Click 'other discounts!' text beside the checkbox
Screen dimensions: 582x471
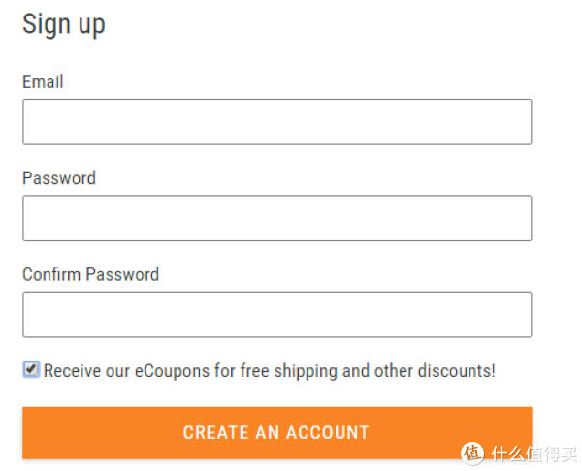(x=435, y=371)
